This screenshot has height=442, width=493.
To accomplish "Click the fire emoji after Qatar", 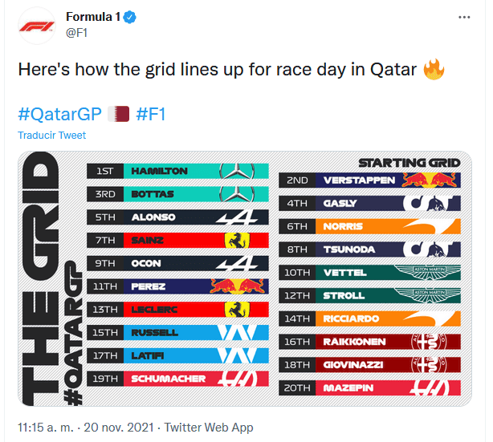I will (x=434, y=70).
